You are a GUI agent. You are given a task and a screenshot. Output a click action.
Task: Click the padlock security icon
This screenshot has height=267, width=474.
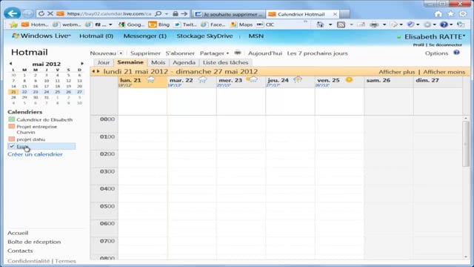coord(176,13)
